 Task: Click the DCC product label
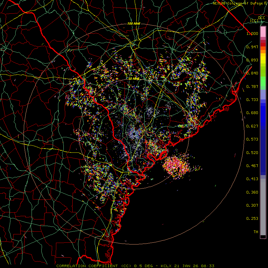(x=261, y=18)
